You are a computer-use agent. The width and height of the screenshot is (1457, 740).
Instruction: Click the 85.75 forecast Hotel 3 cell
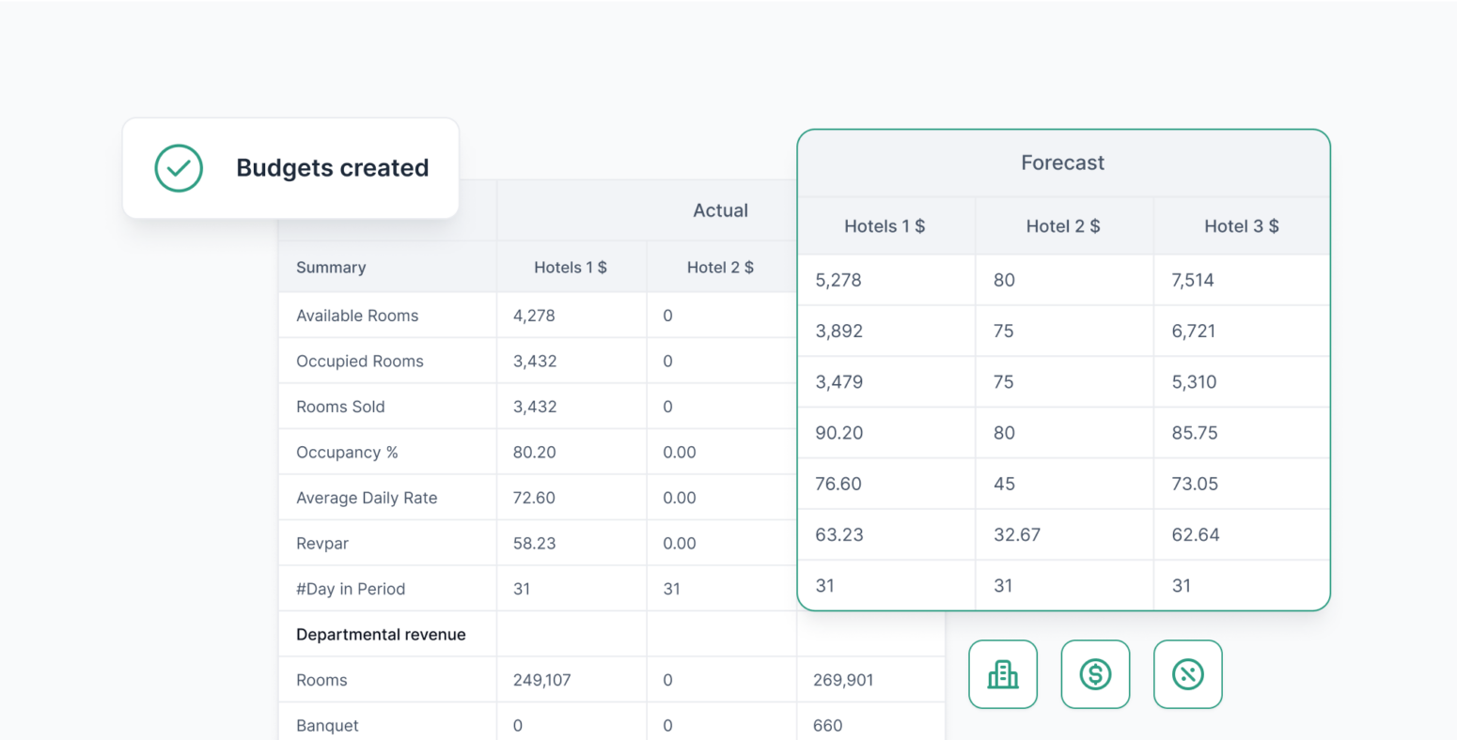(1242, 433)
